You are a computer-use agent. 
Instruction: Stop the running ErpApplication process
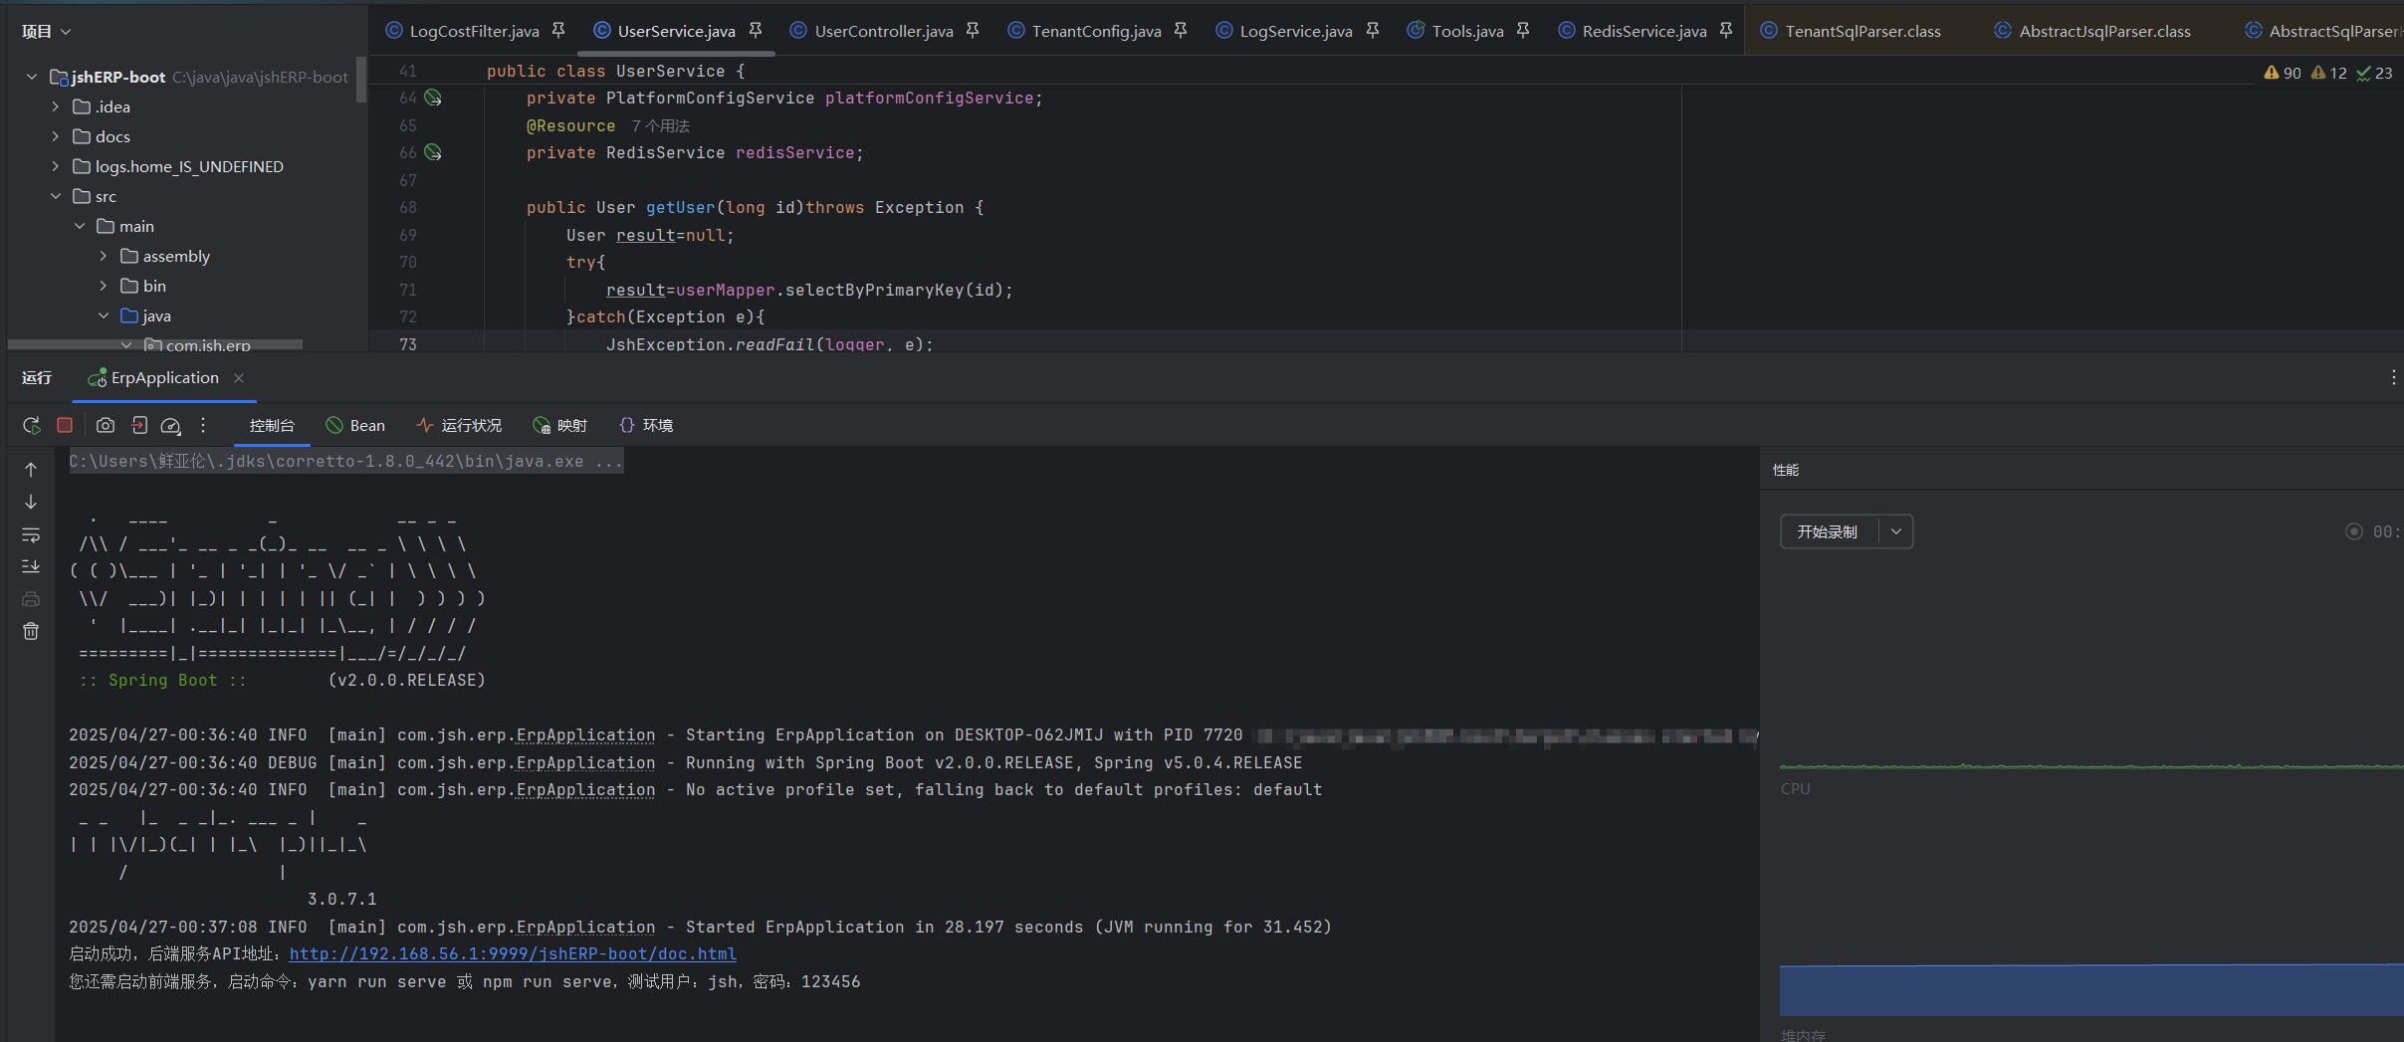65,425
